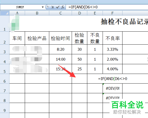Image resolution: width=148 pixels, height=118 pixels.
Task: Select column C header
Action: tap(60, 13)
